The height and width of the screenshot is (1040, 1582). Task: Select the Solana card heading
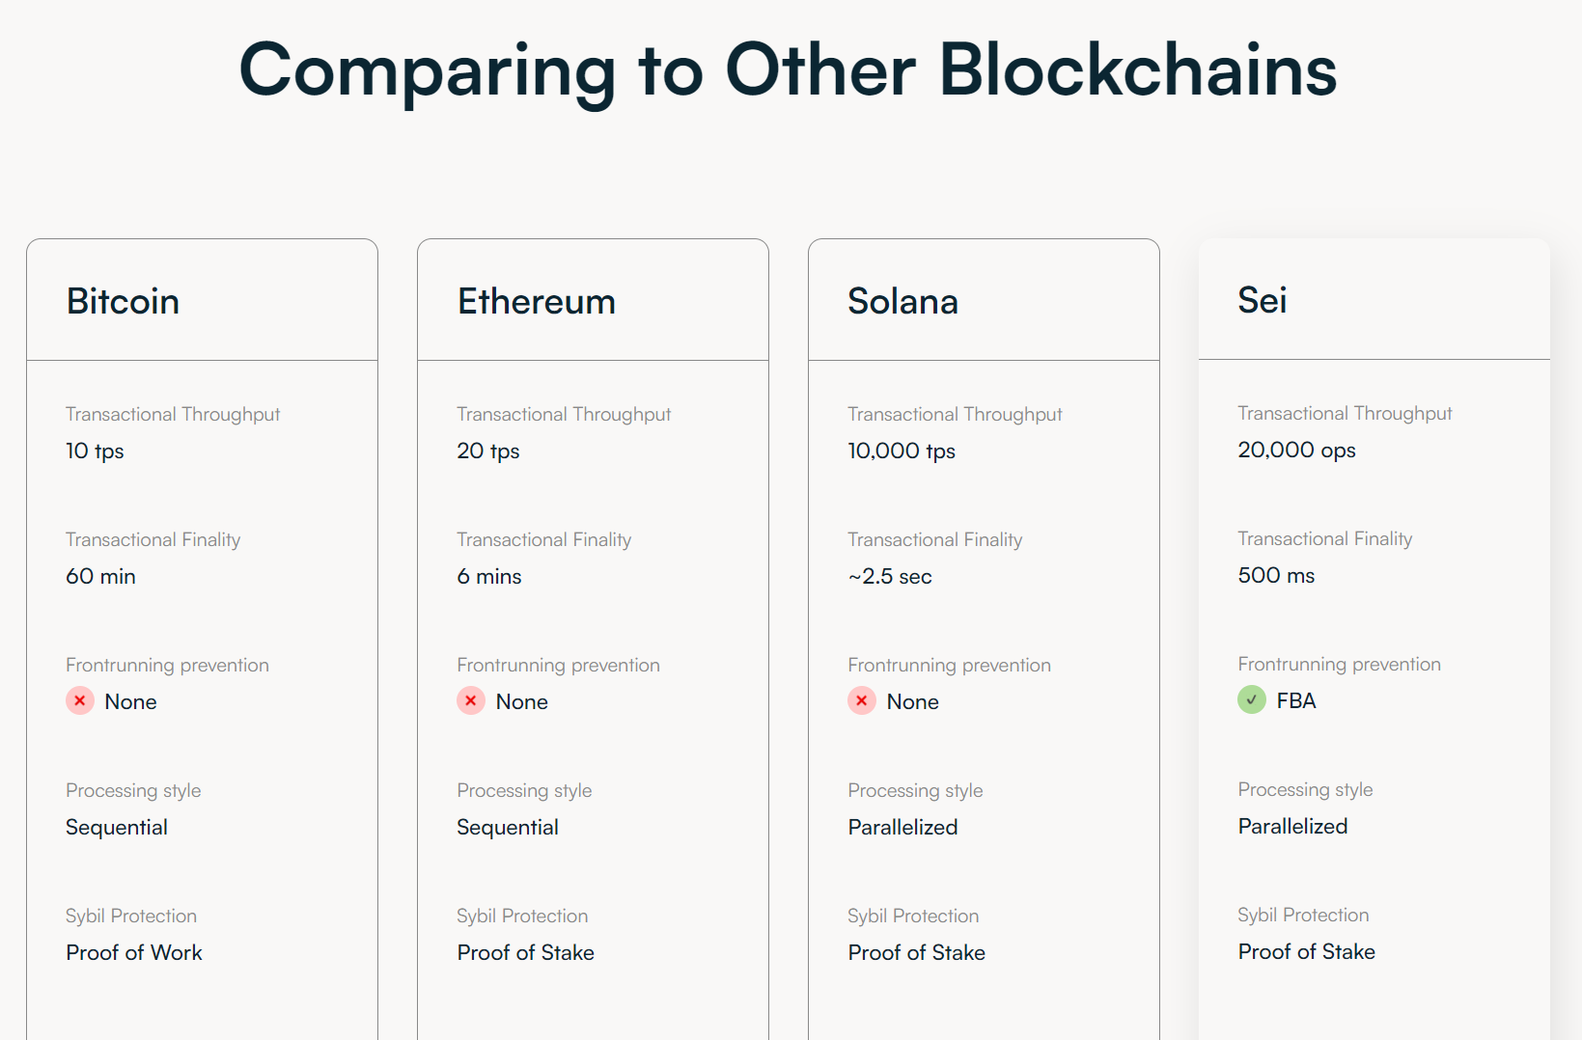pyautogui.click(x=902, y=302)
